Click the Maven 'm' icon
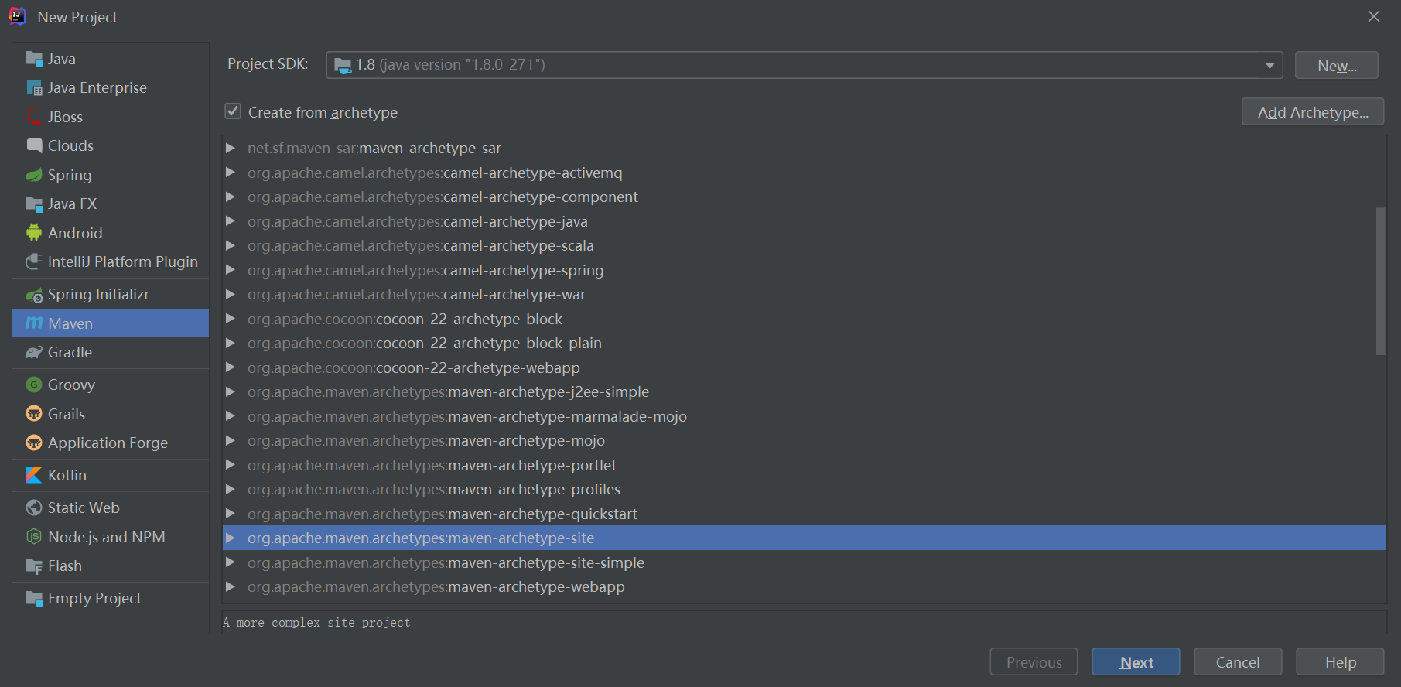1401x687 pixels. click(34, 323)
